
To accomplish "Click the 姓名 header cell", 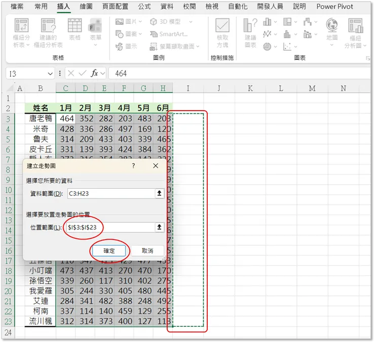I will pyautogui.click(x=41, y=108).
